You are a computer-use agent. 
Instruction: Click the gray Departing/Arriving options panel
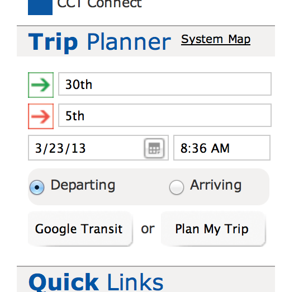(x=149, y=187)
